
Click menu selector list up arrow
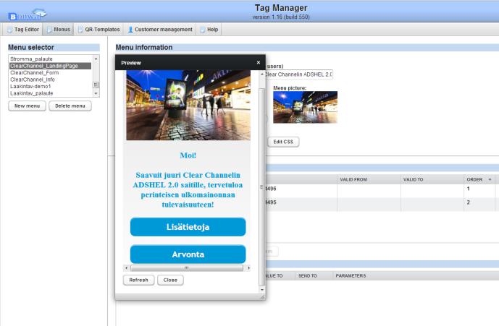96,59
